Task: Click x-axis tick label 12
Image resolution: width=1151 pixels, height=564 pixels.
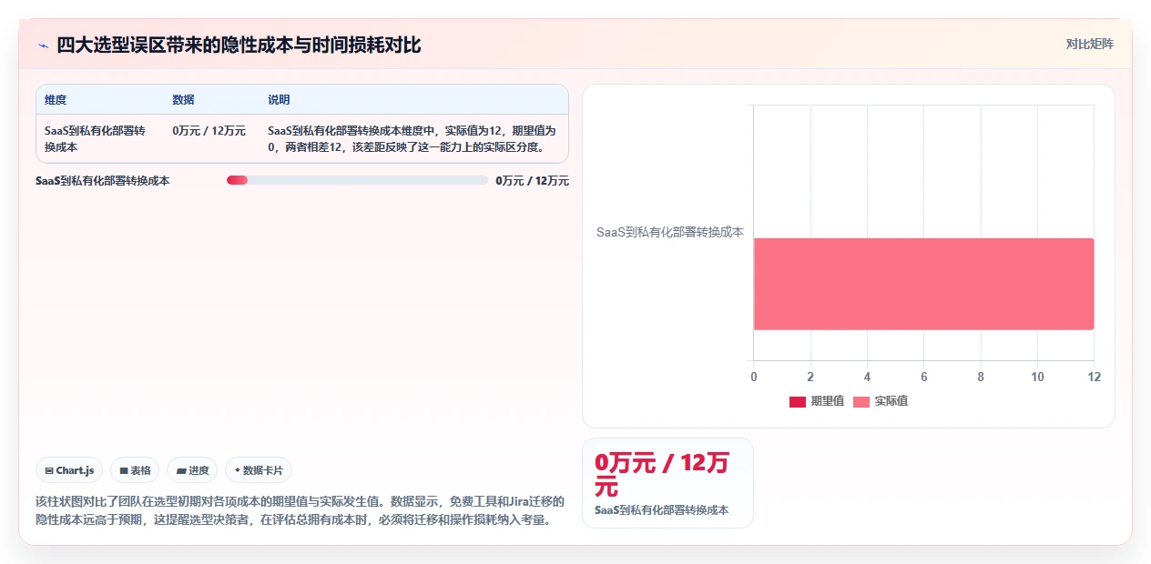Action: (1094, 377)
